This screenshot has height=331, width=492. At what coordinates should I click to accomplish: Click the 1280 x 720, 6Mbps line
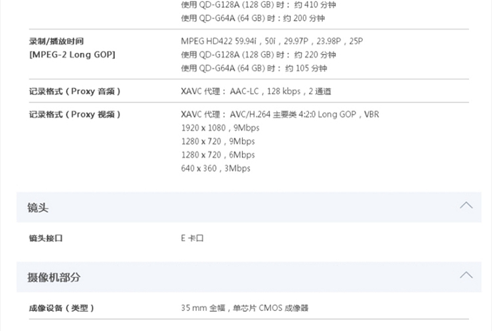(218, 155)
